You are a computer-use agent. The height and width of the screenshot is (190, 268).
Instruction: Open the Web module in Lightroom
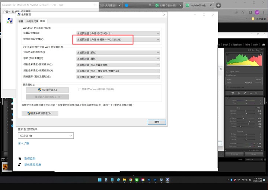tap(255, 45)
